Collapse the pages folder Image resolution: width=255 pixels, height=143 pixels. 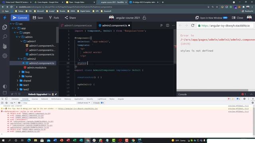(18, 33)
